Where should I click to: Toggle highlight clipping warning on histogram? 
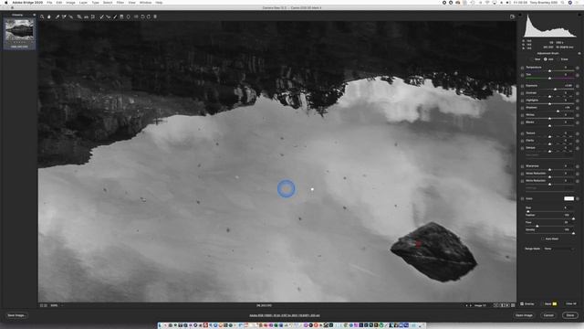579,15
